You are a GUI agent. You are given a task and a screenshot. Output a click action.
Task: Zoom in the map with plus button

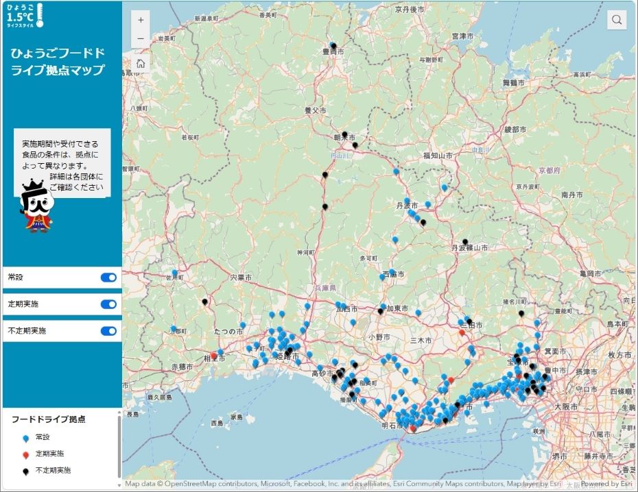(x=141, y=20)
